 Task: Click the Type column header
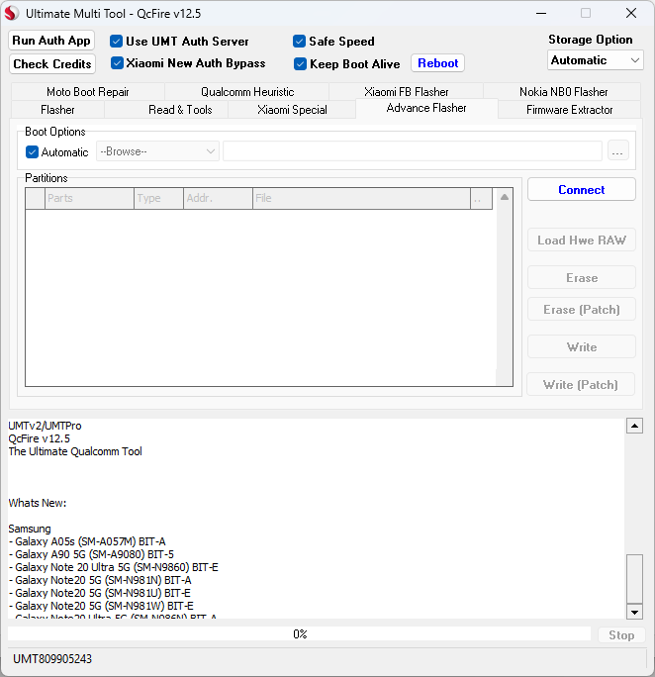click(x=158, y=198)
